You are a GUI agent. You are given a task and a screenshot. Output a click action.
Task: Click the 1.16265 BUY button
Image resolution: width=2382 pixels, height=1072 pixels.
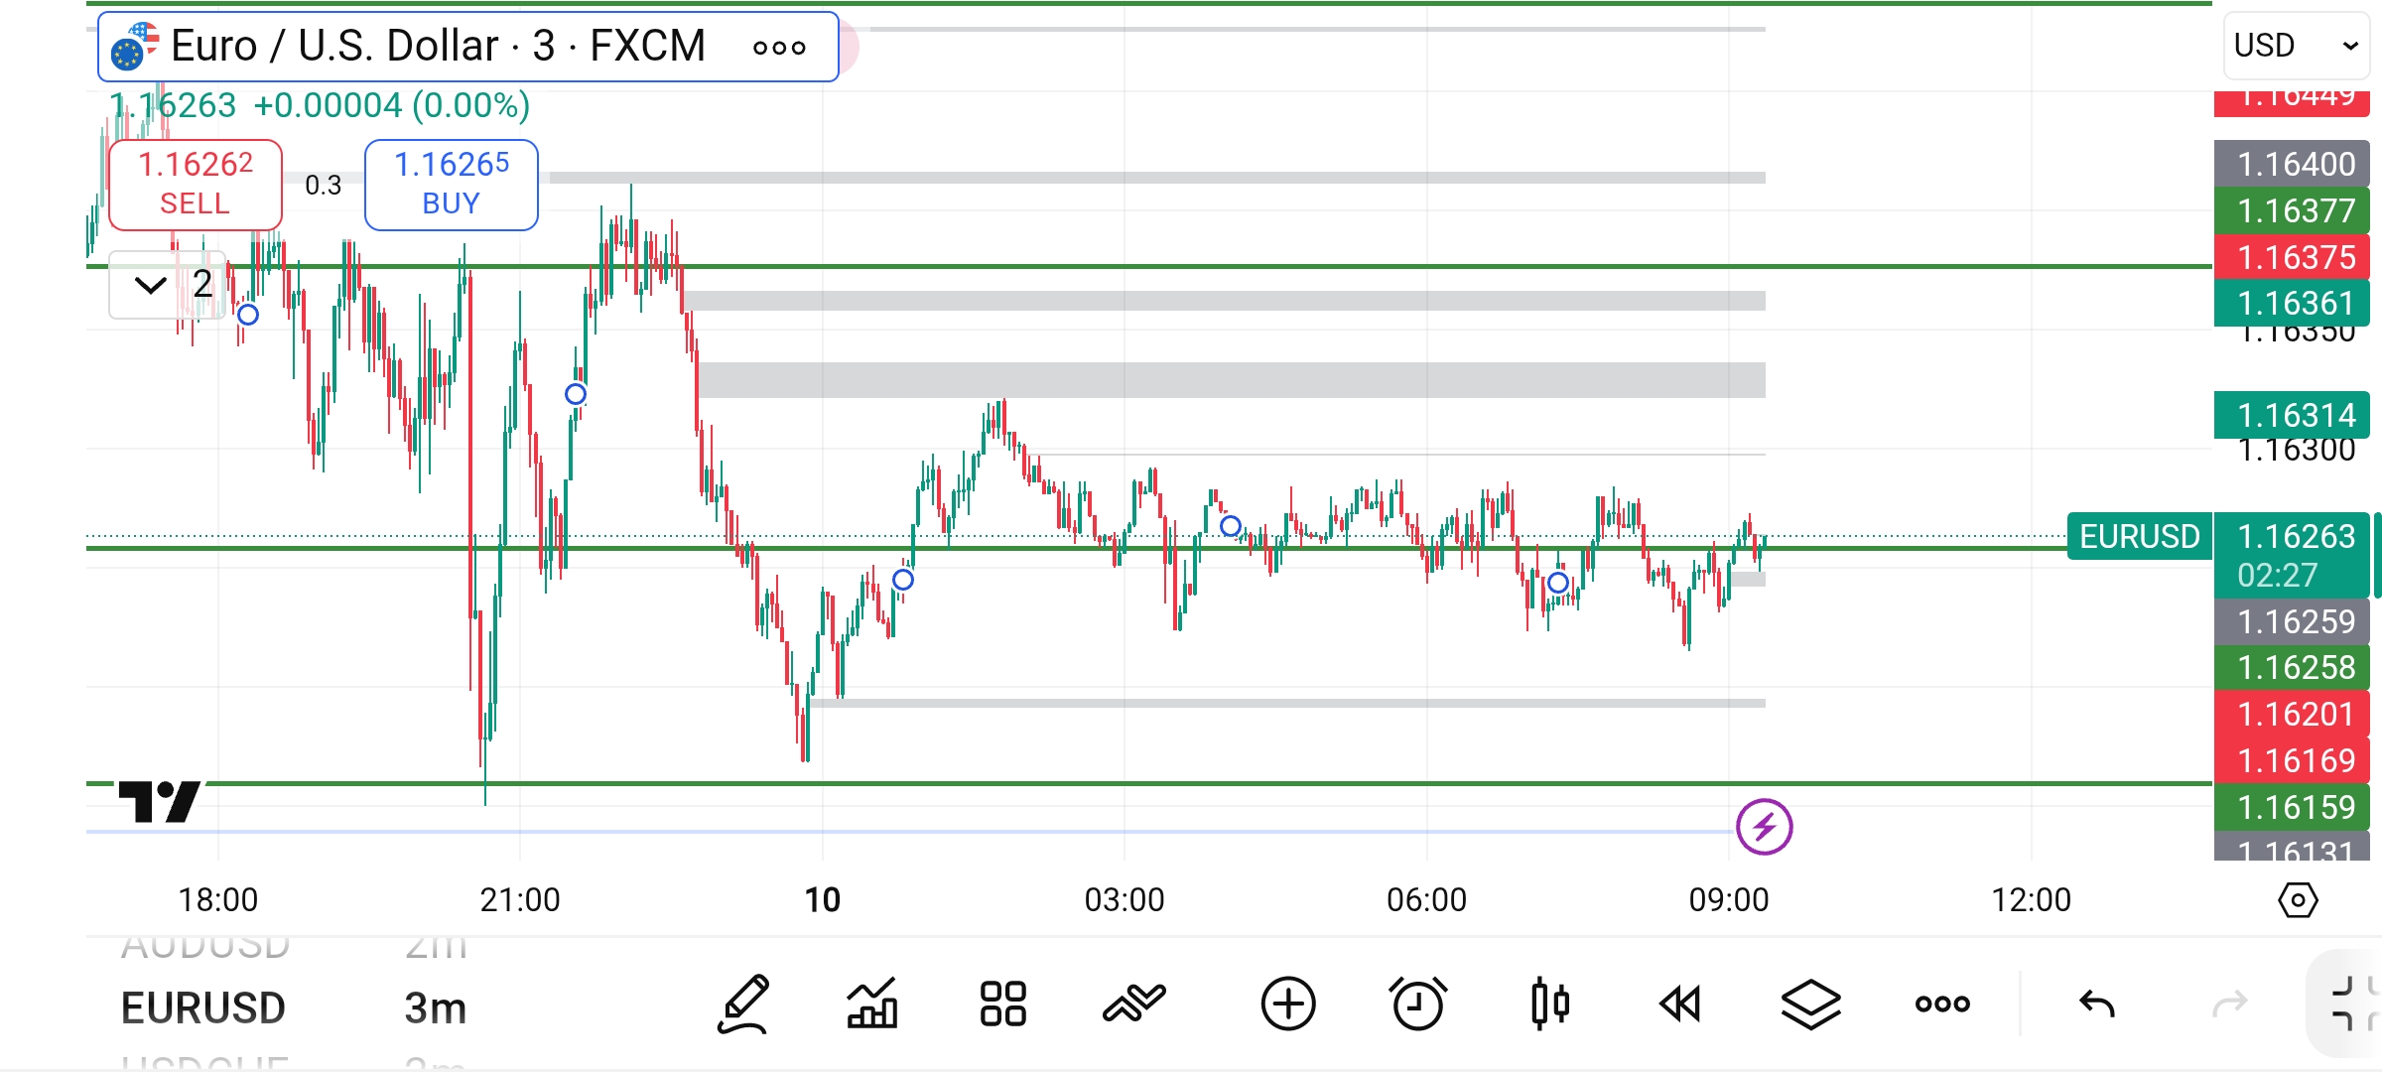tap(452, 185)
